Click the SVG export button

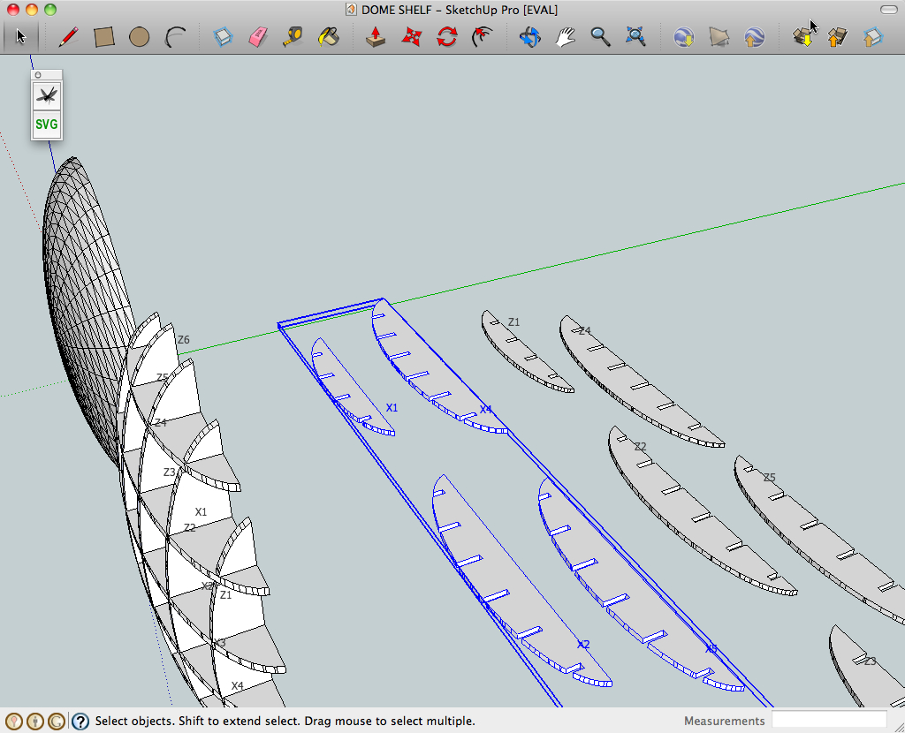[47, 124]
